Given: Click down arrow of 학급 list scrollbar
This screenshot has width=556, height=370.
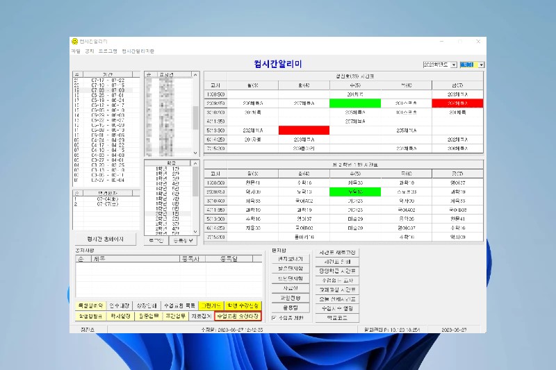Looking at the screenshot, I should [195, 232].
